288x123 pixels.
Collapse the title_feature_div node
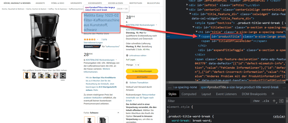pyautogui.click(x=190, y=14)
